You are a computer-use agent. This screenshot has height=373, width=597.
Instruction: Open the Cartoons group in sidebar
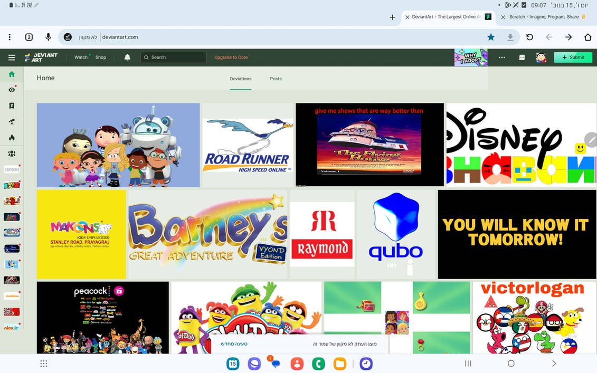[12, 169]
